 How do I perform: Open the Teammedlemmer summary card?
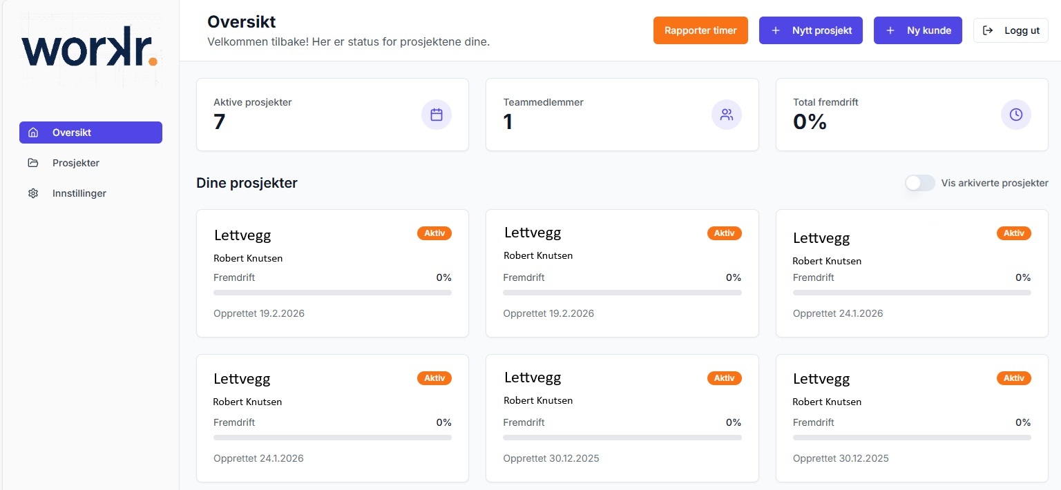pos(622,115)
